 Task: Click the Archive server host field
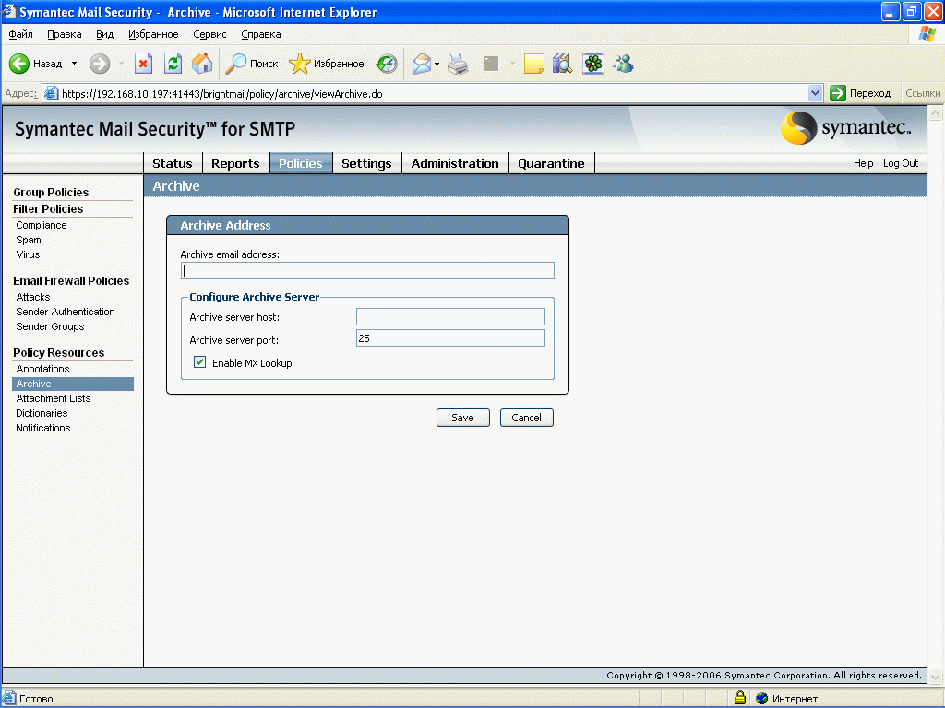[450, 317]
